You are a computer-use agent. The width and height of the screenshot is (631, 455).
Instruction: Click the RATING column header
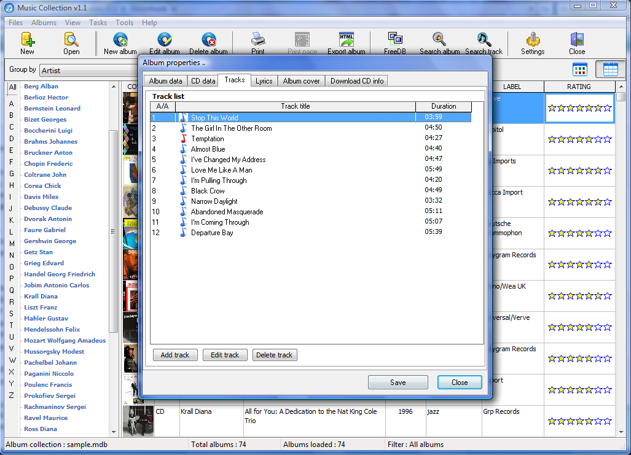coord(579,87)
